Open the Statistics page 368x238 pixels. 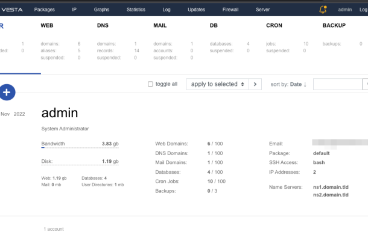[x=136, y=10]
